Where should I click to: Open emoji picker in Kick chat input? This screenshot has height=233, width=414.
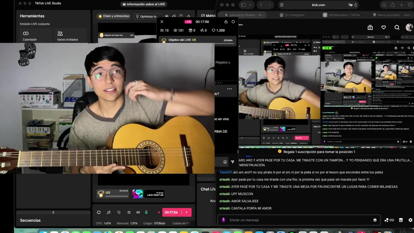pos(375,220)
